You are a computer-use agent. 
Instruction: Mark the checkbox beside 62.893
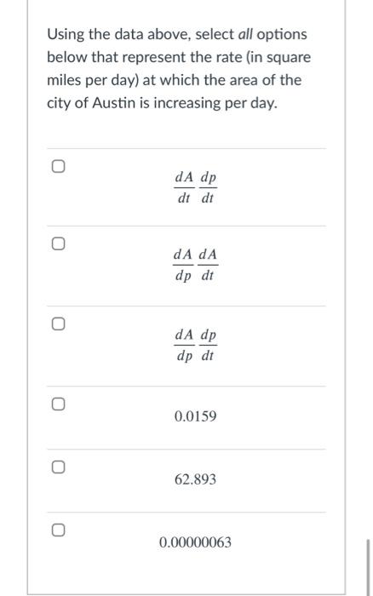click(58, 467)
